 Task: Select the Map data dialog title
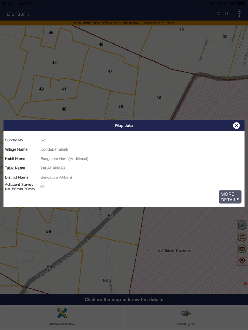tap(124, 126)
